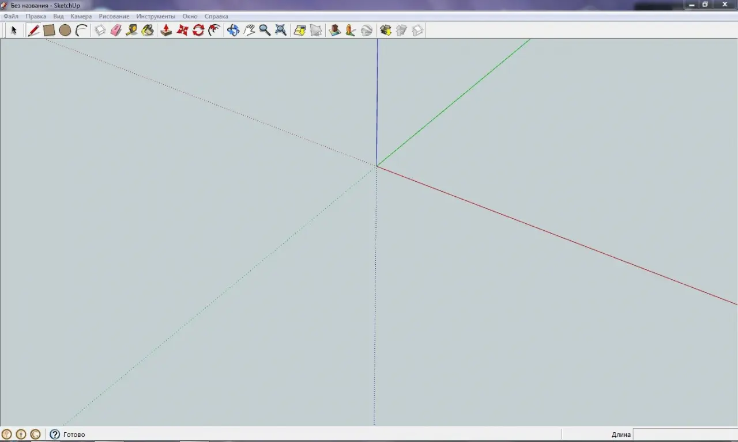
Task: Activate the Orbit camera tool
Action: pyautogui.click(x=233, y=31)
